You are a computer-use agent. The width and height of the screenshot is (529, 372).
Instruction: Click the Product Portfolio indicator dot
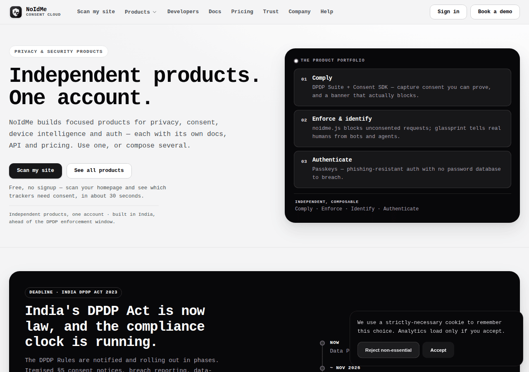tap(296, 61)
